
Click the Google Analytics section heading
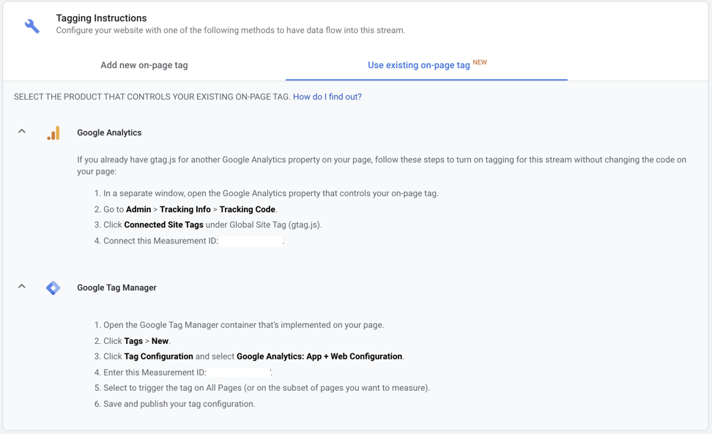[109, 132]
